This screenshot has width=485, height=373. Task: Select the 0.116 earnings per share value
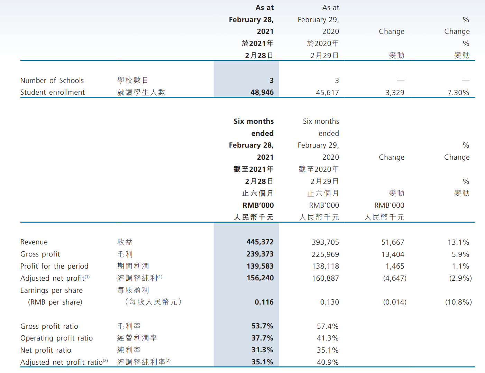pos(264,302)
